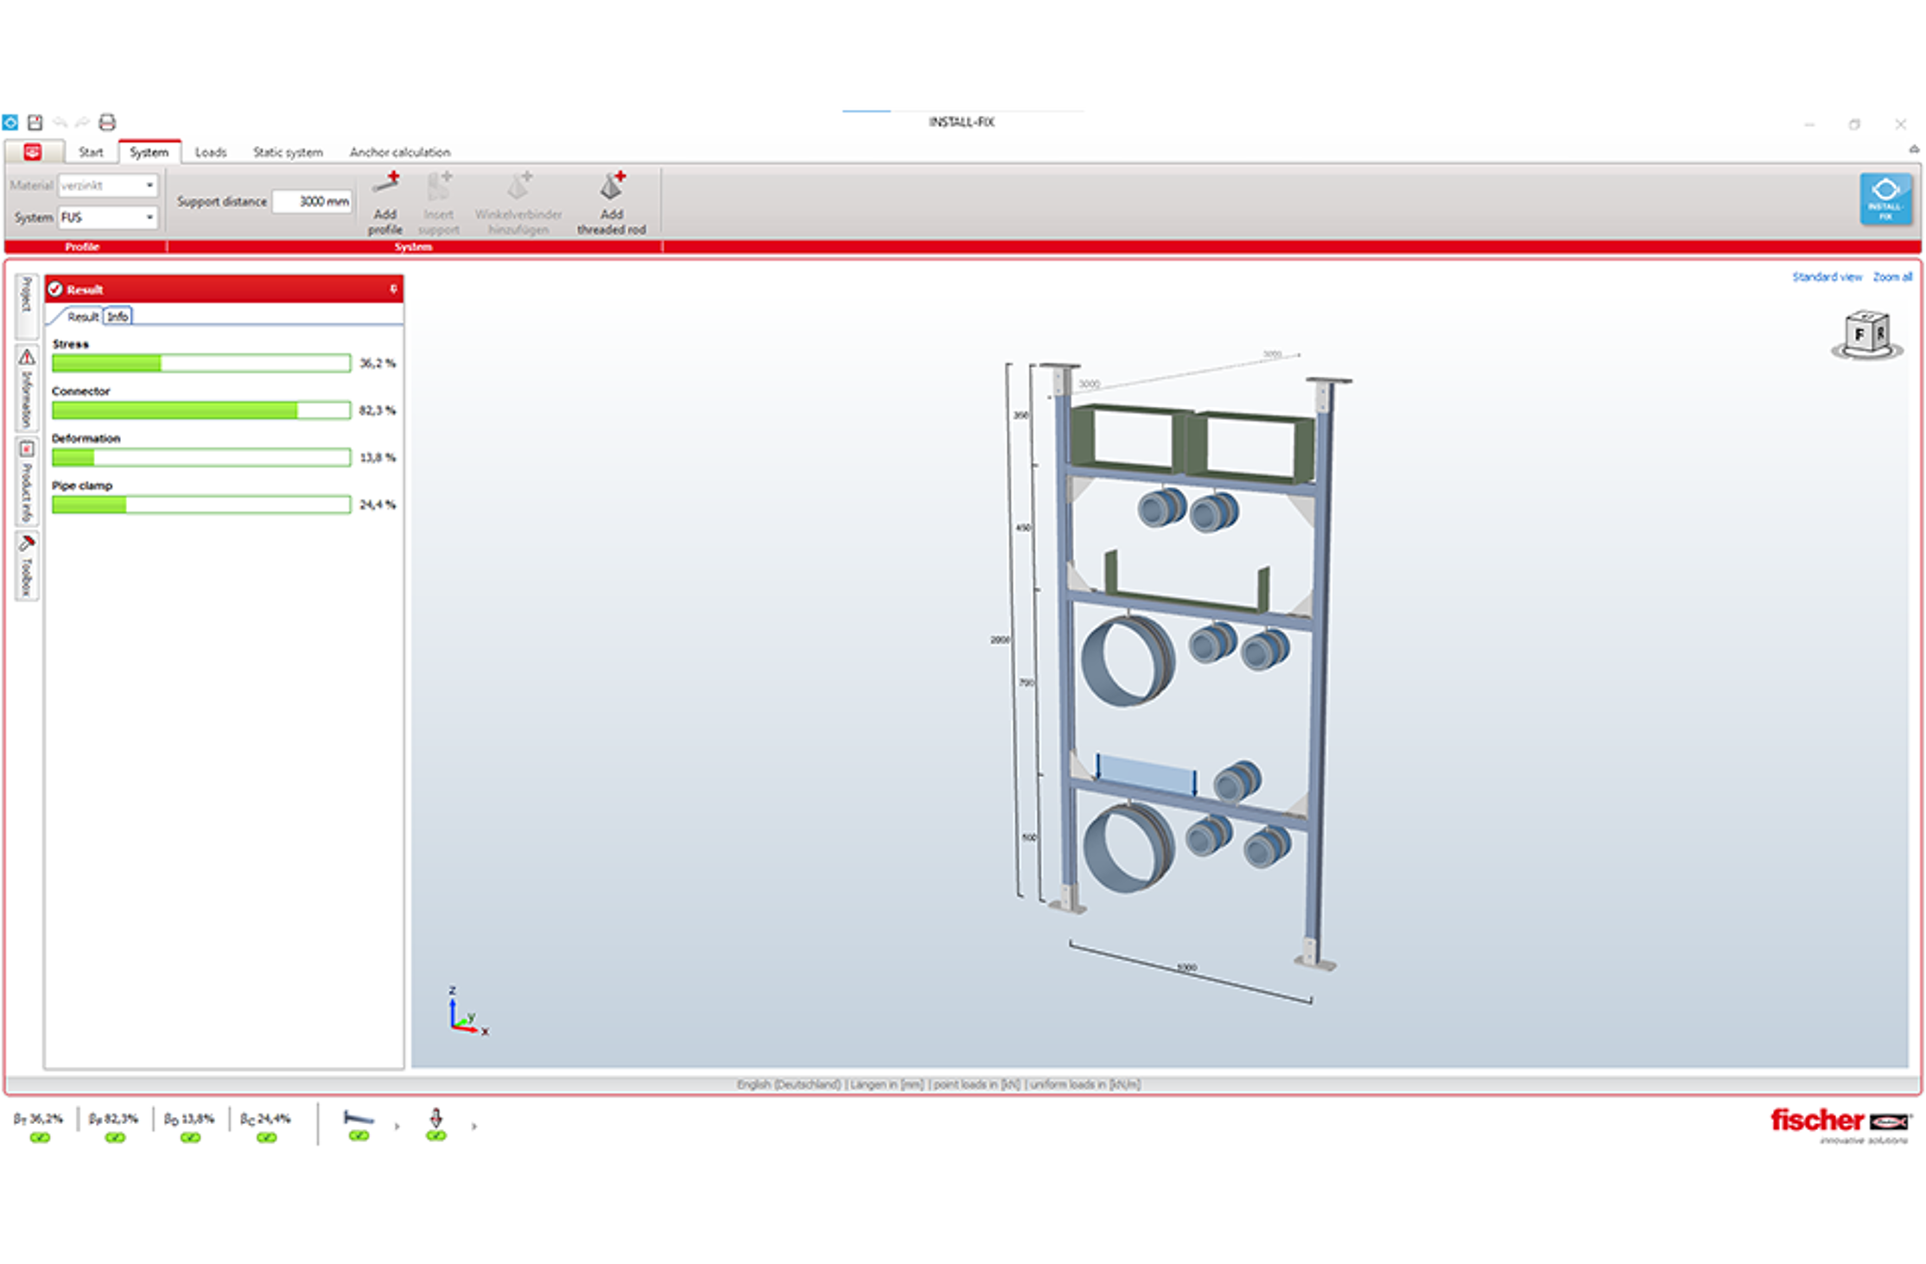
Task: Open the Toolbox side panel
Action: pos(27,567)
